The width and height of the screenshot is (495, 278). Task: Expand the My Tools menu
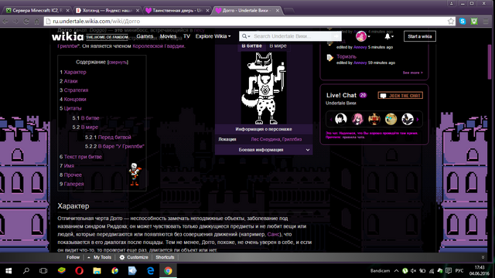click(x=99, y=257)
